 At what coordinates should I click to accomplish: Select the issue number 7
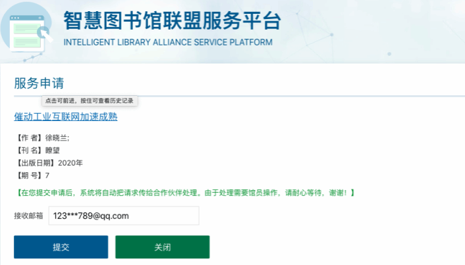point(47,176)
